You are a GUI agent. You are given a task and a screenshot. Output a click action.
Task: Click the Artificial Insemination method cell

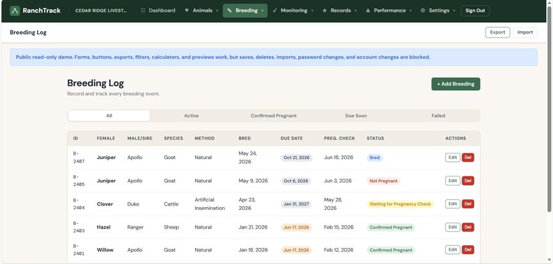[x=210, y=204]
